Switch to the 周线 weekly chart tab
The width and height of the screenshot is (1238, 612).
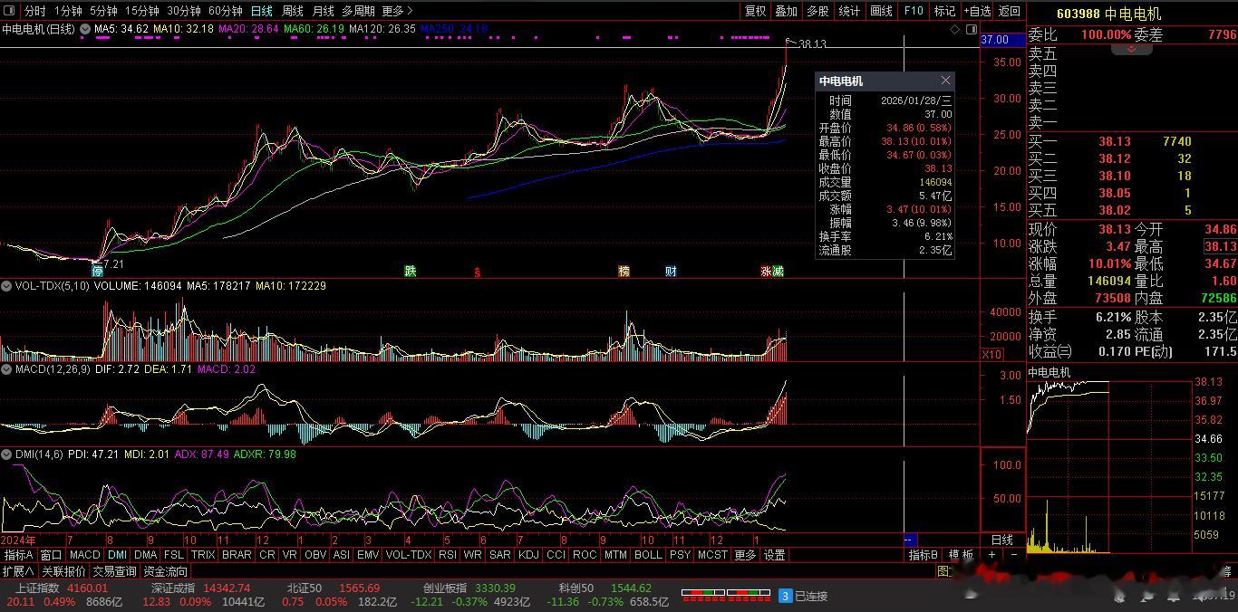pos(292,11)
